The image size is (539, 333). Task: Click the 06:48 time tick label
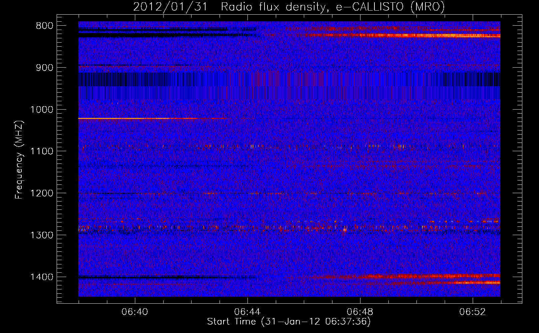(360, 312)
